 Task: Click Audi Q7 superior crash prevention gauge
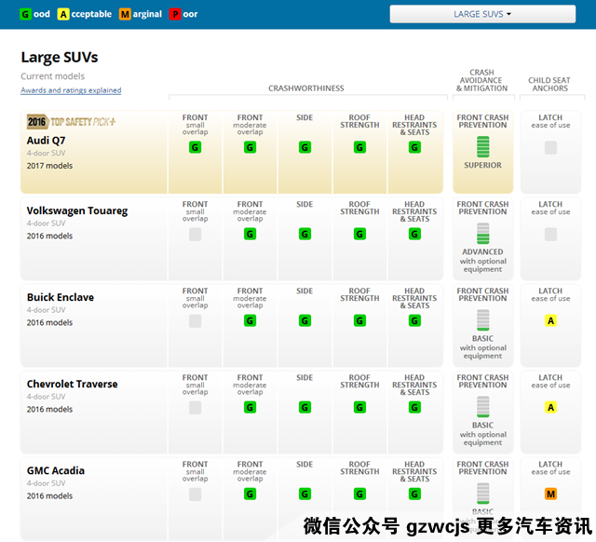point(482,146)
